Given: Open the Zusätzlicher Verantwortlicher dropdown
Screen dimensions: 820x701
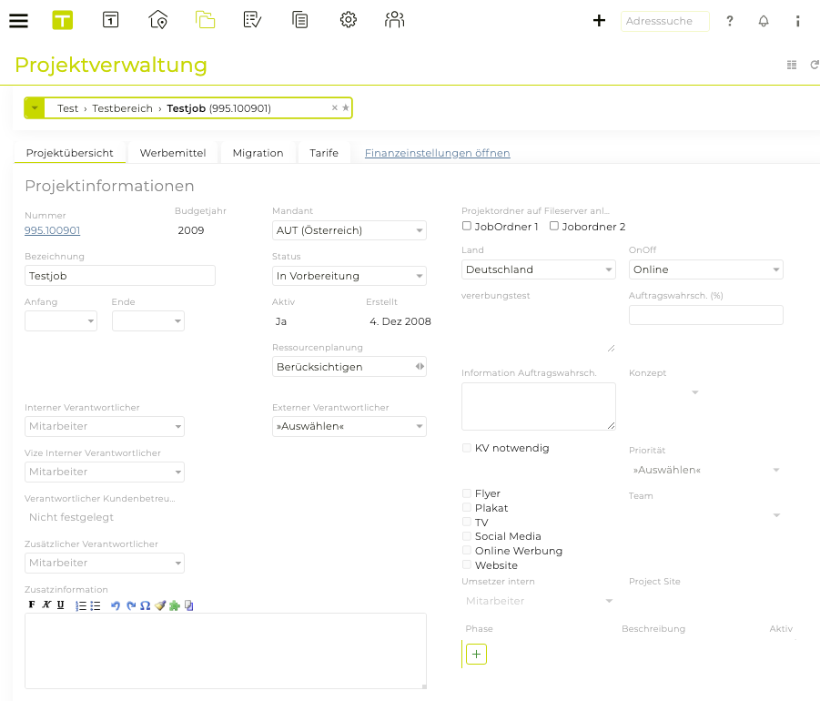Looking at the screenshot, I should (x=105, y=563).
